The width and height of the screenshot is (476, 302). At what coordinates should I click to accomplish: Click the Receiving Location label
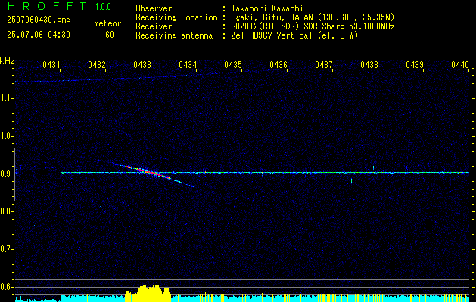point(176,17)
